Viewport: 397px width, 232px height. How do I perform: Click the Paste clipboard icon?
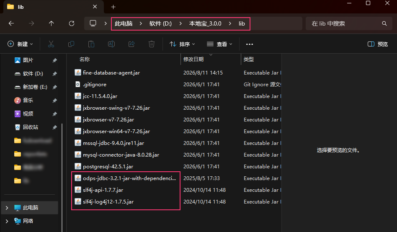(91, 44)
